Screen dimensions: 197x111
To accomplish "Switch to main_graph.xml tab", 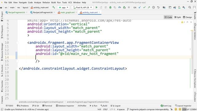I will (x=67, y=12).
